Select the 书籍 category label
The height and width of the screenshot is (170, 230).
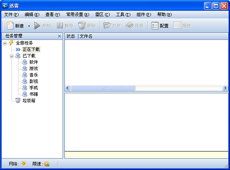click(x=34, y=94)
